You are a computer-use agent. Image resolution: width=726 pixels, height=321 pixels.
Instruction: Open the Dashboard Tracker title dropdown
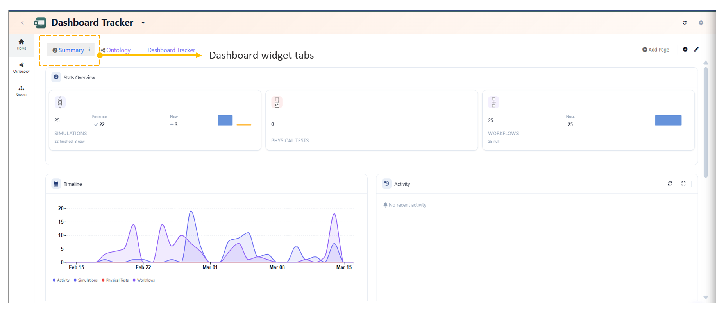pos(143,23)
